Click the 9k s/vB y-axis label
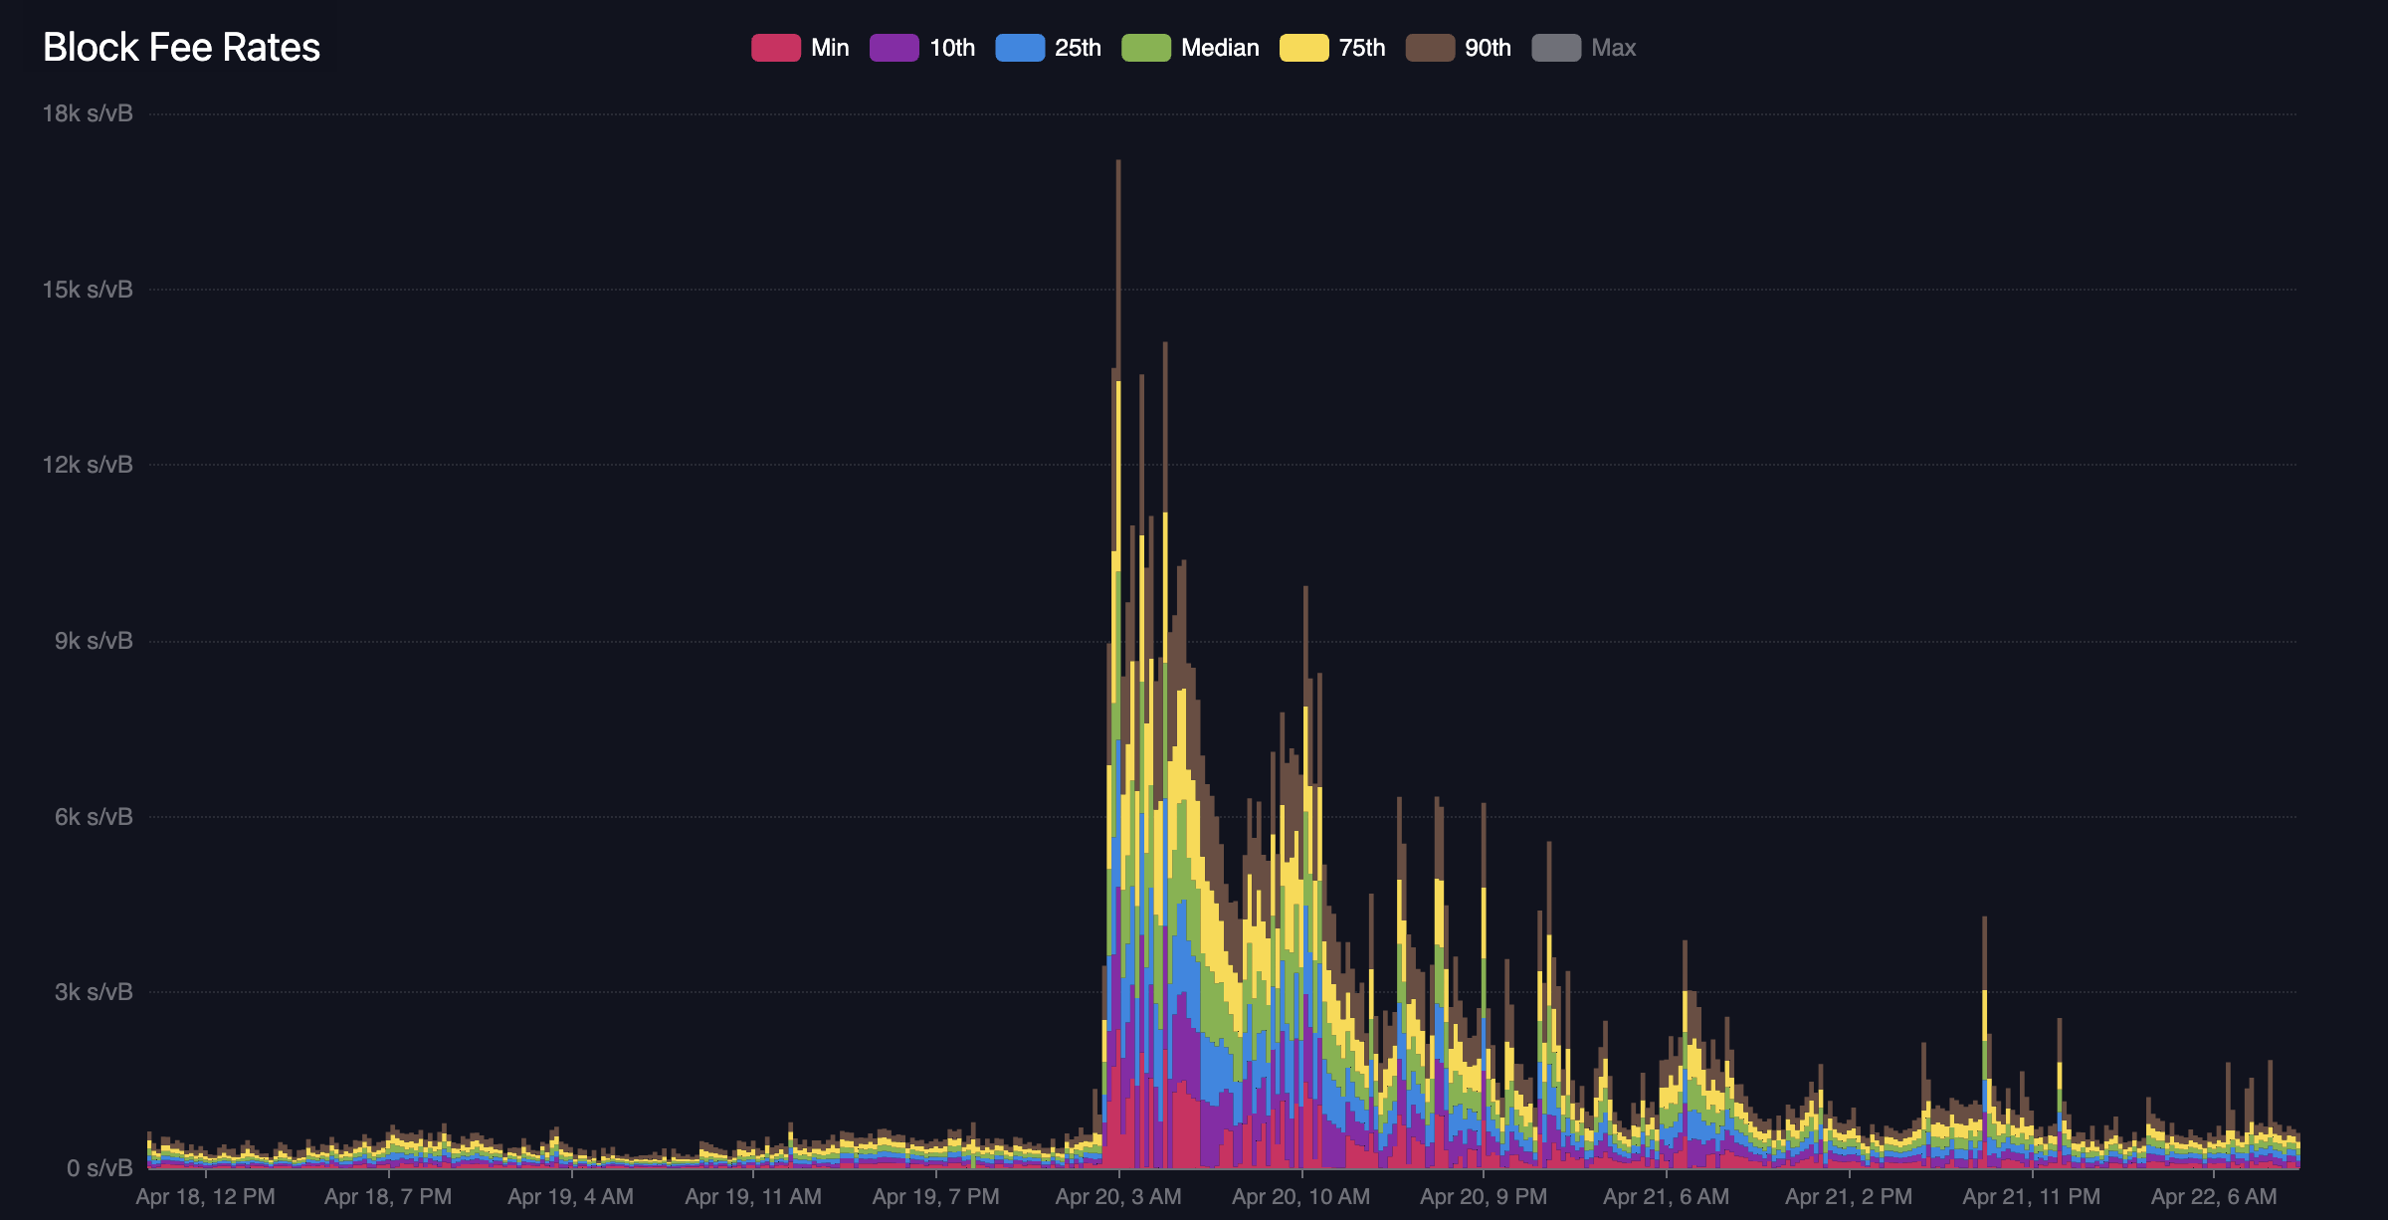This screenshot has height=1220, width=2388. coord(94,641)
